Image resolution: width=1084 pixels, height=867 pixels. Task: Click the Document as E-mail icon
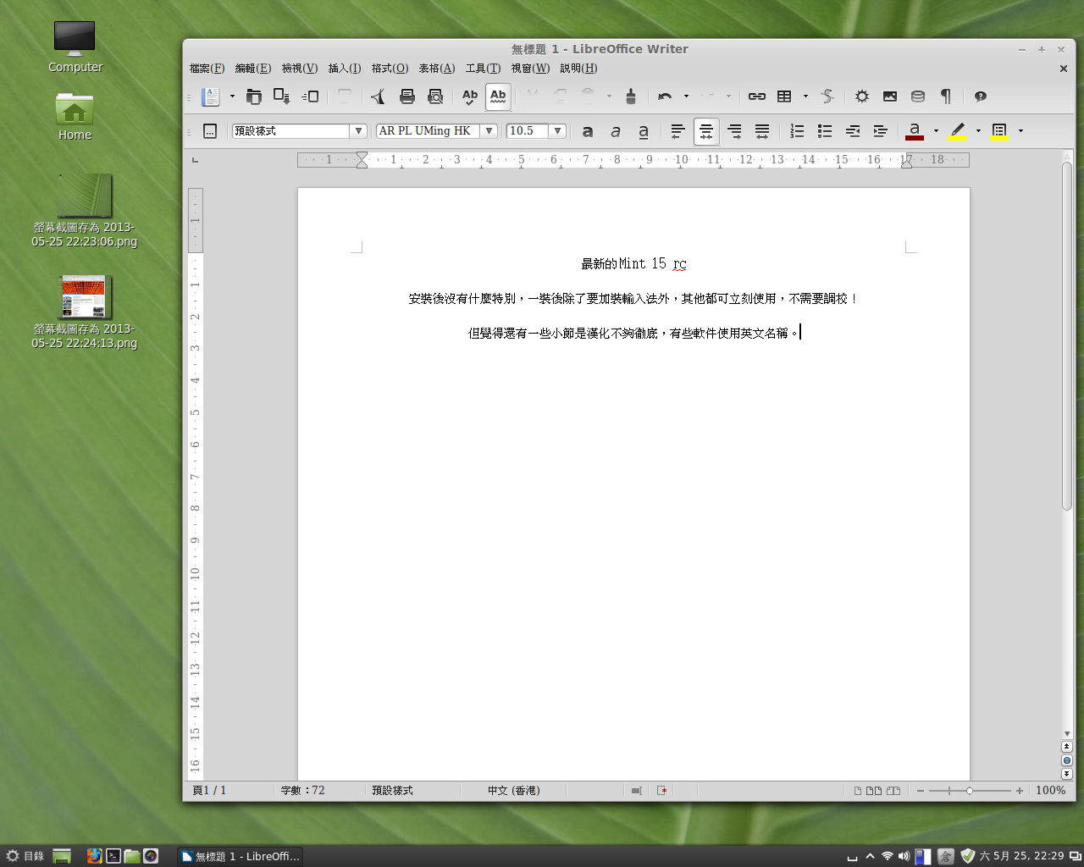pos(310,97)
